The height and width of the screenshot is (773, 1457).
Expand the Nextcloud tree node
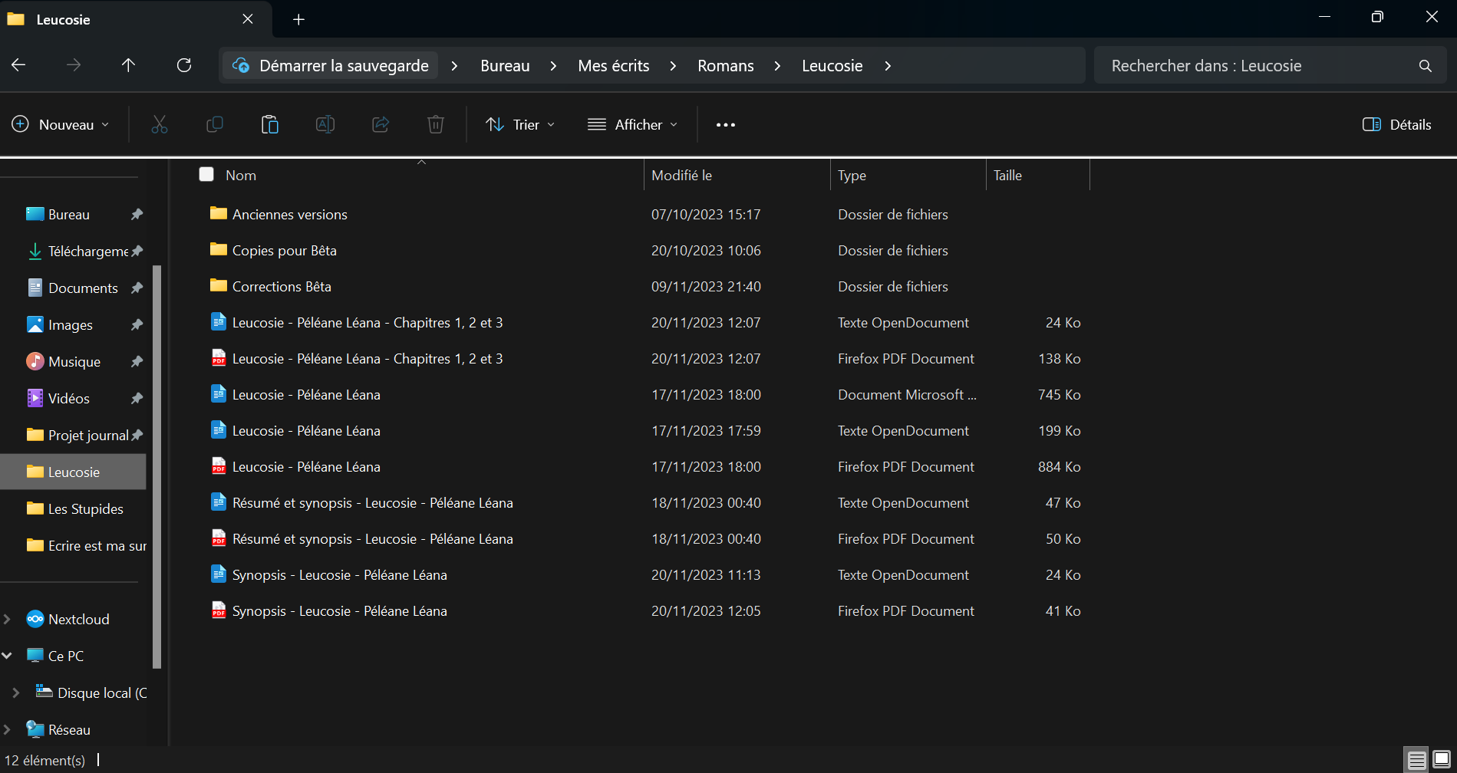point(8,619)
